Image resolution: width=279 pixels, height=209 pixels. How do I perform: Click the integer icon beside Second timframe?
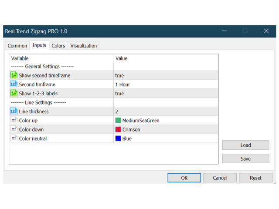[14, 84]
